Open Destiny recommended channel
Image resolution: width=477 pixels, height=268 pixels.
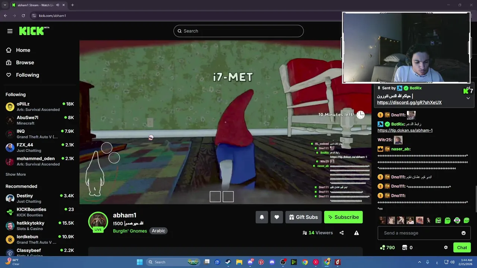(40, 198)
